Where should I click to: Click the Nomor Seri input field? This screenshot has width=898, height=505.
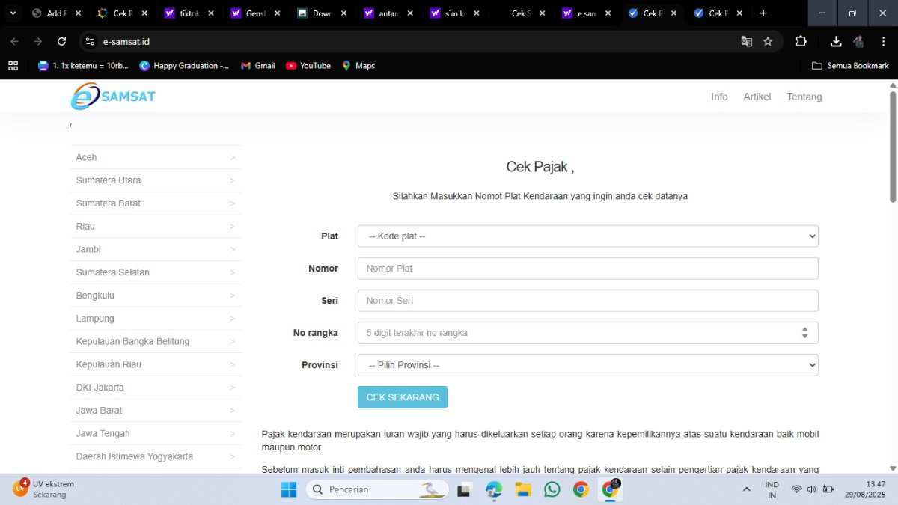pyautogui.click(x=587, y=301)
